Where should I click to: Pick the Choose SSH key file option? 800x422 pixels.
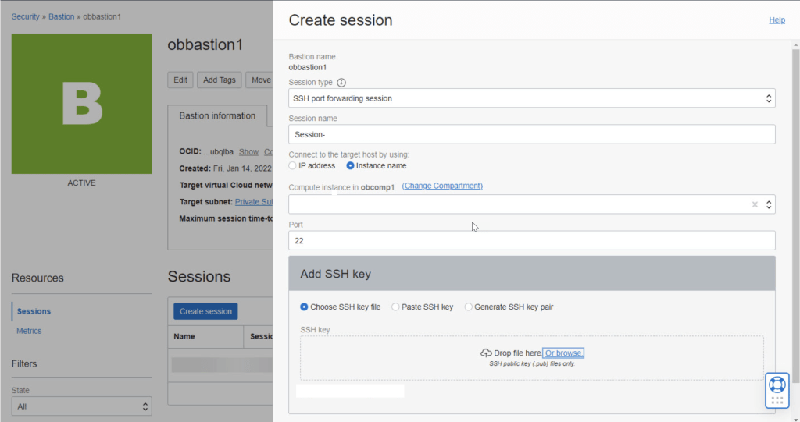[x=305, y=307]
